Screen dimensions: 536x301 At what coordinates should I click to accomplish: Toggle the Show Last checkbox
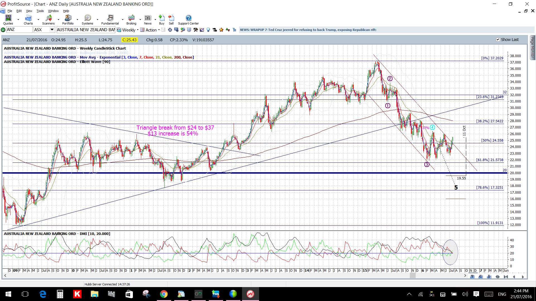(498, 40)
